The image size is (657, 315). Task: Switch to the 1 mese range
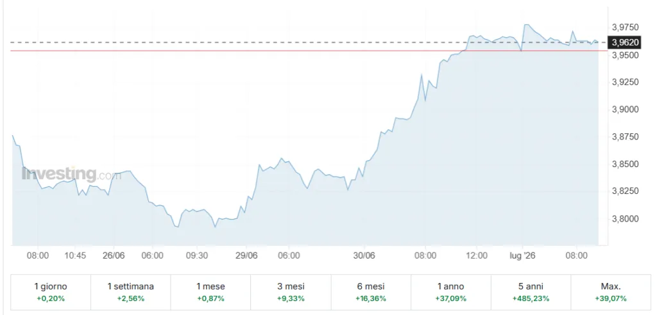tap(210, 292)
